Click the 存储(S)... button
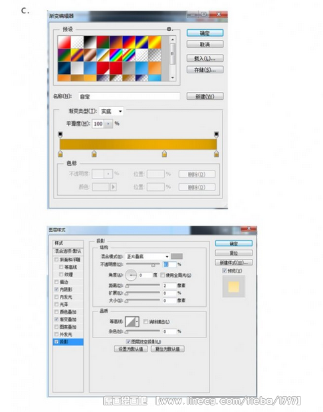Screen dimensions: 323x412 click(x=205, y=70)
